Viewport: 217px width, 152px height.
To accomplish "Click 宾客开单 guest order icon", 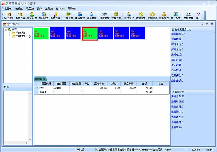I will pyautogui.click(x=116, y=16).
